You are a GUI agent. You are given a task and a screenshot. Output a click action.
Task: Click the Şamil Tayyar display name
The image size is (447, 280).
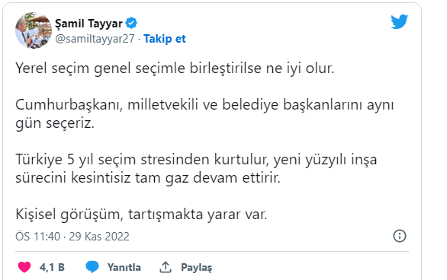(88, 24)
